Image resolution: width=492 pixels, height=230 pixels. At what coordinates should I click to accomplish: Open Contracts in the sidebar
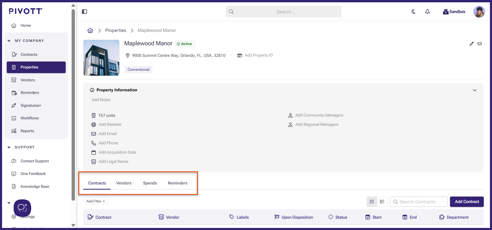[36, 55]
